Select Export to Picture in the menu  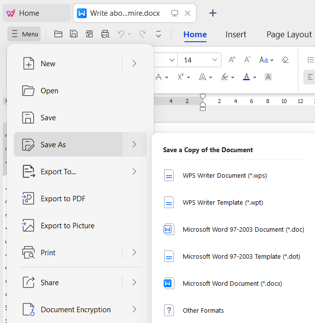(68, 226)
